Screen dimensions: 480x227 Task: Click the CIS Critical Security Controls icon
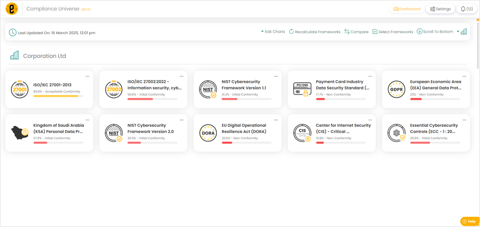(302, 133)
